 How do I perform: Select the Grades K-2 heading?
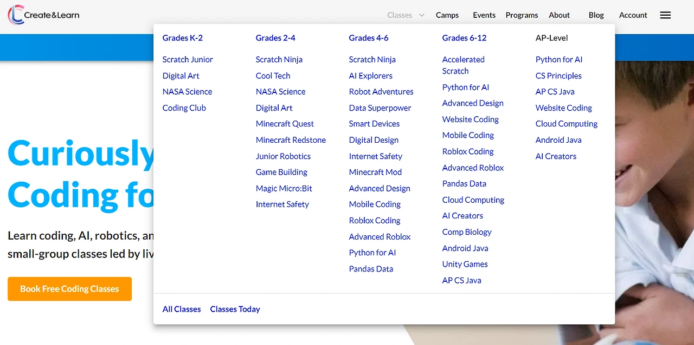(183, 38)
